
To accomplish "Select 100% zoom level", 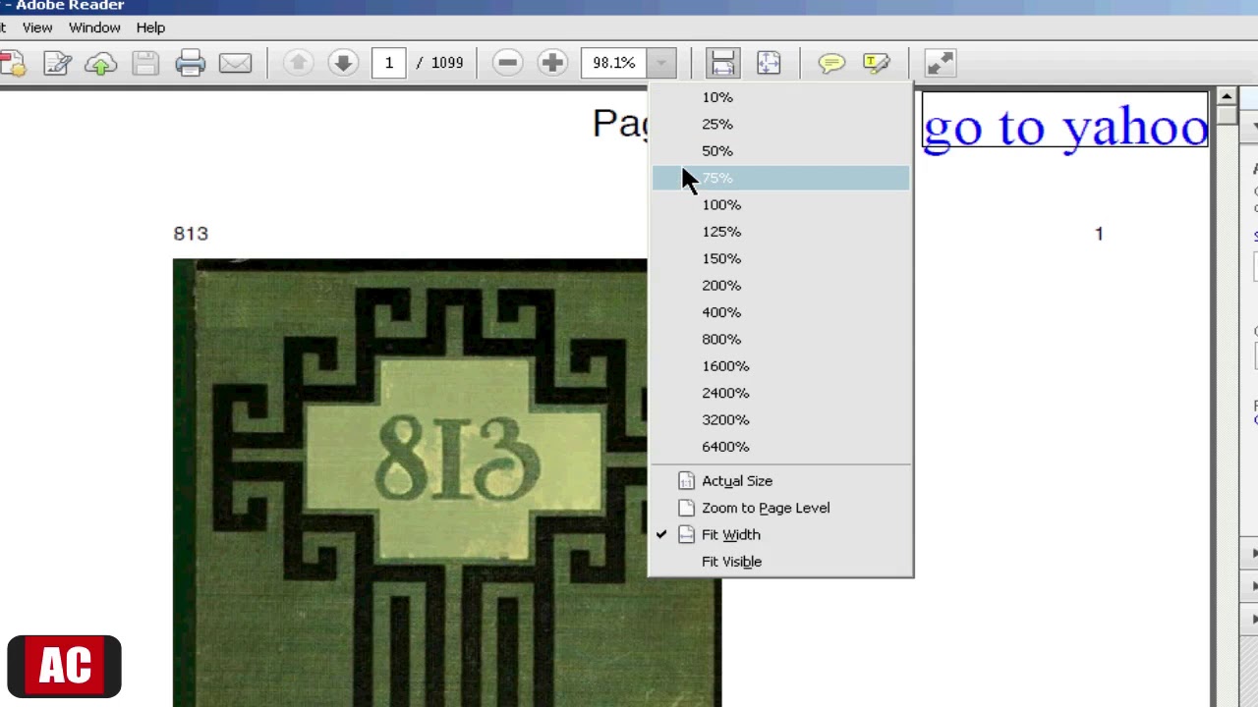I will coord(780,204).
